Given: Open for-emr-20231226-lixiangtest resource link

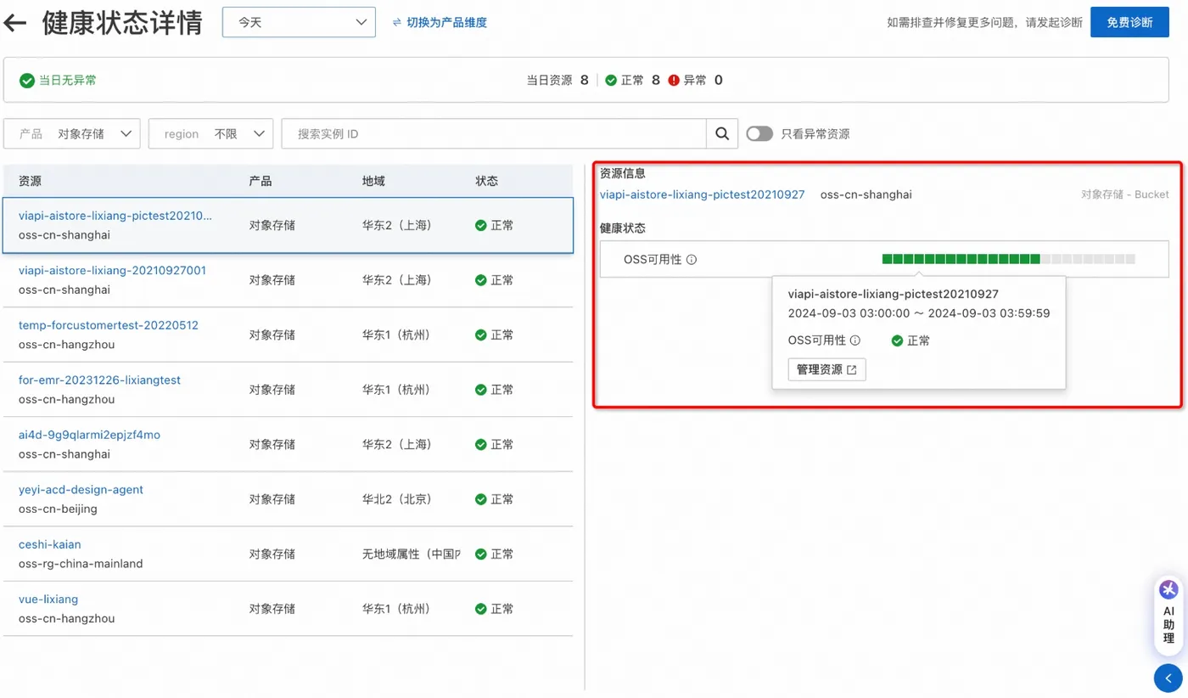Looking at the screenshot, I should 99,380.
